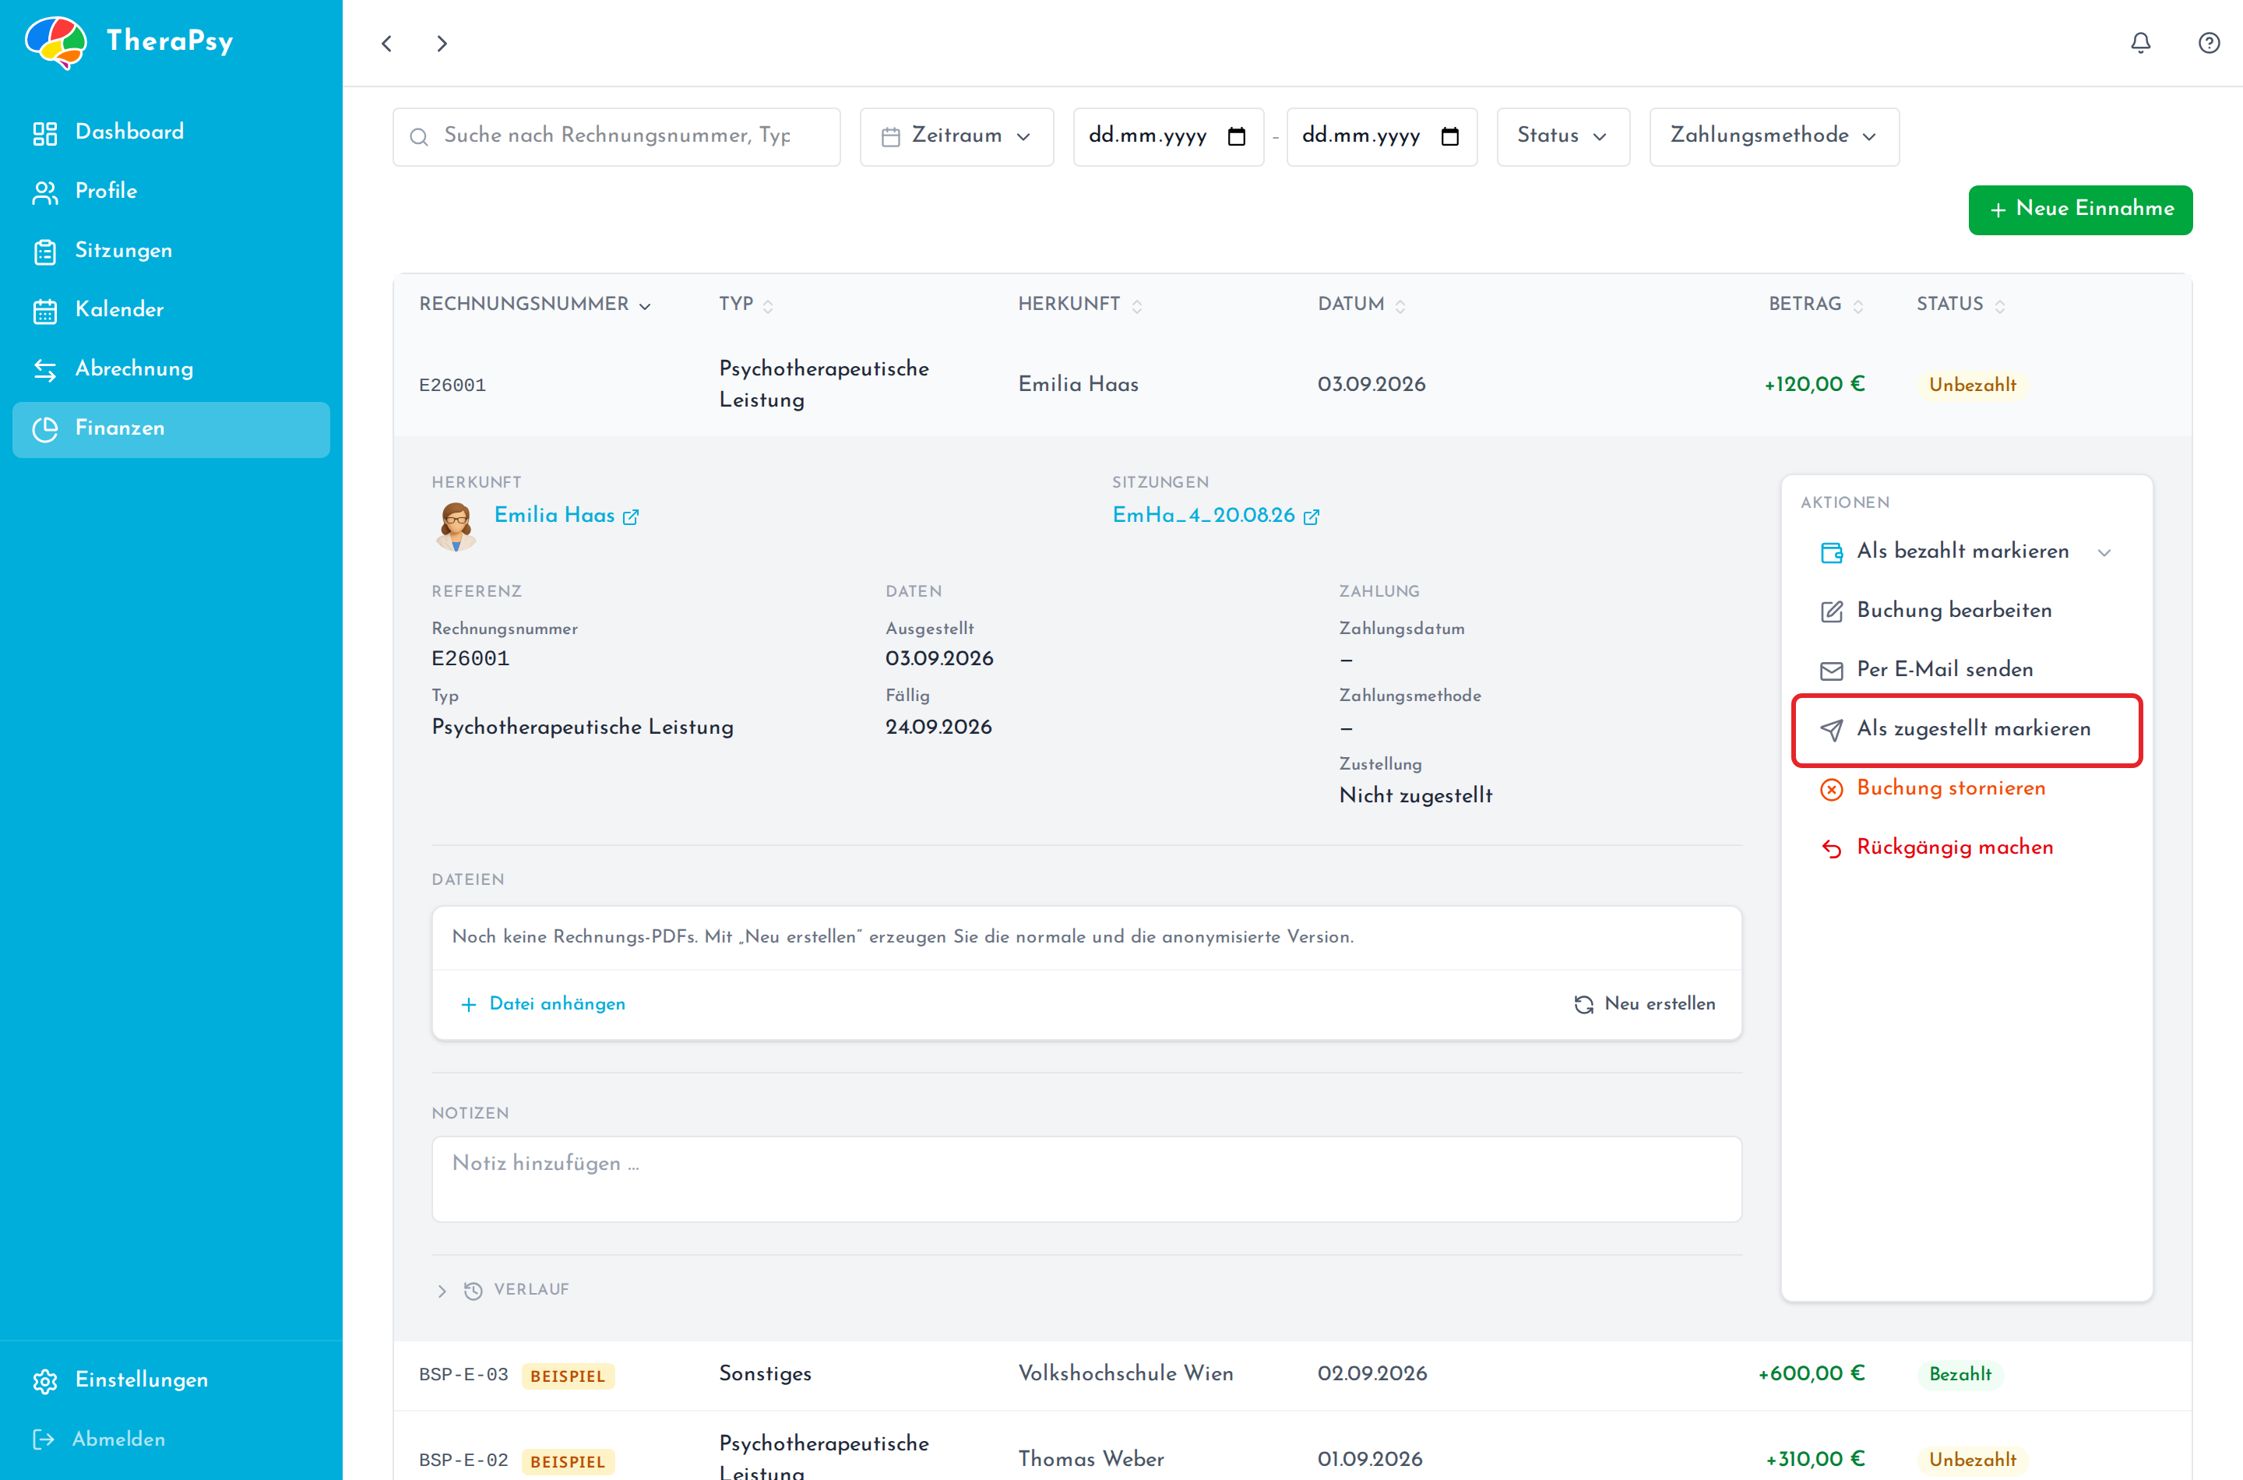Open Einstellungen in the sidebar

[171, 1380]
